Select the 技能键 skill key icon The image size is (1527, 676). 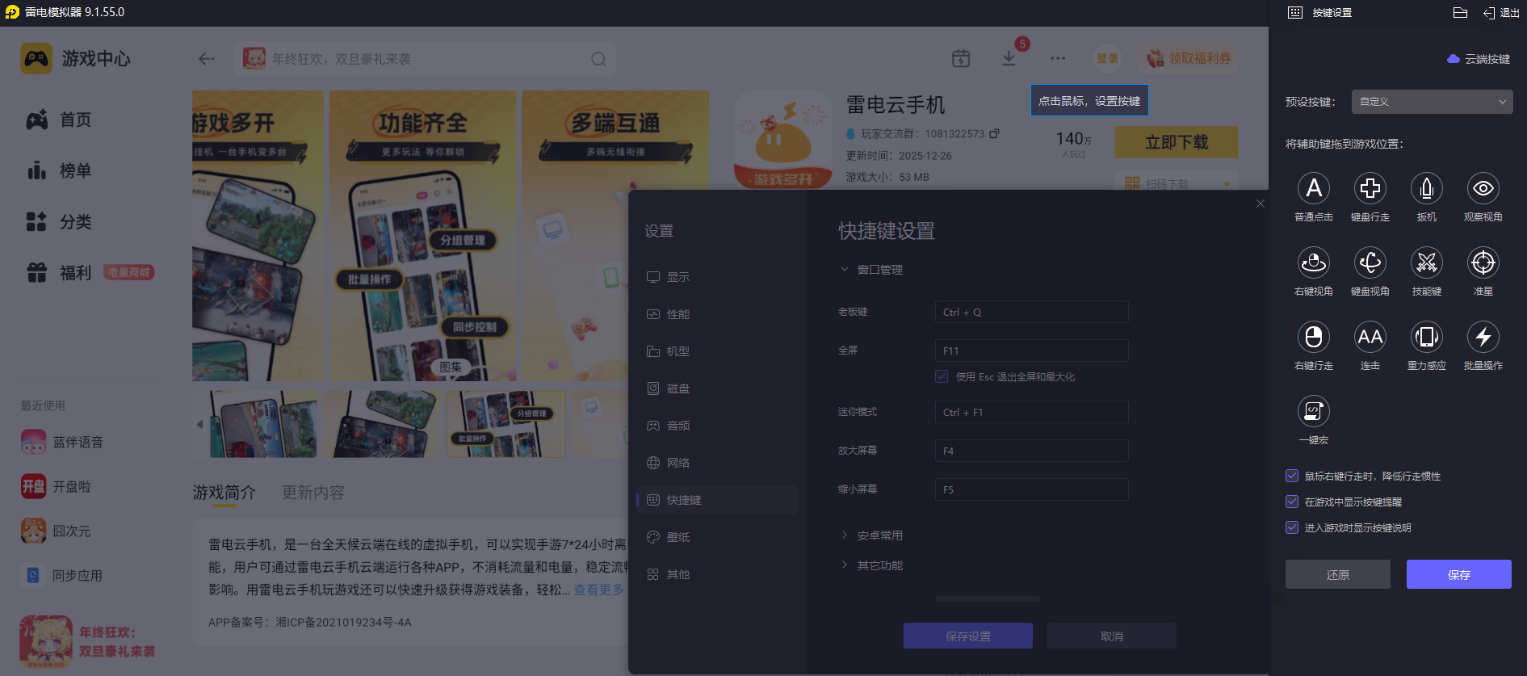[1427, 262]
